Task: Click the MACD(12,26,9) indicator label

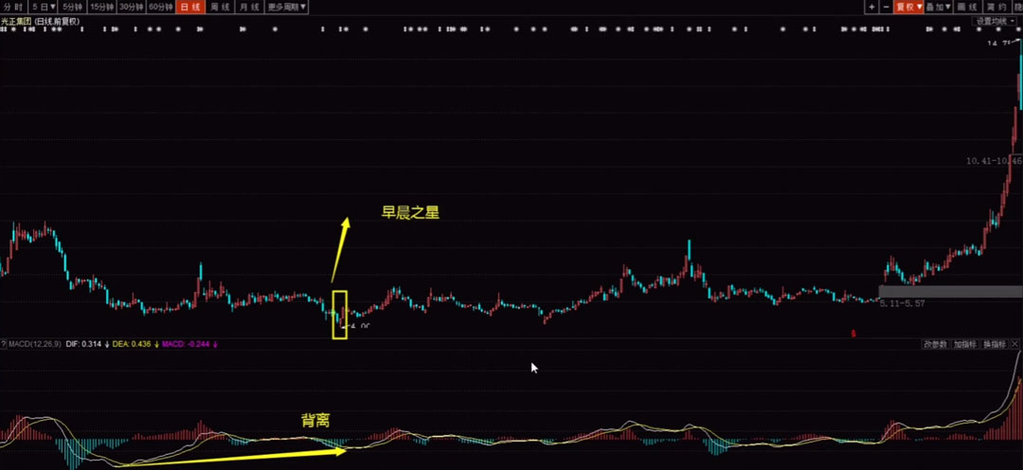Action: pos(35,344)
